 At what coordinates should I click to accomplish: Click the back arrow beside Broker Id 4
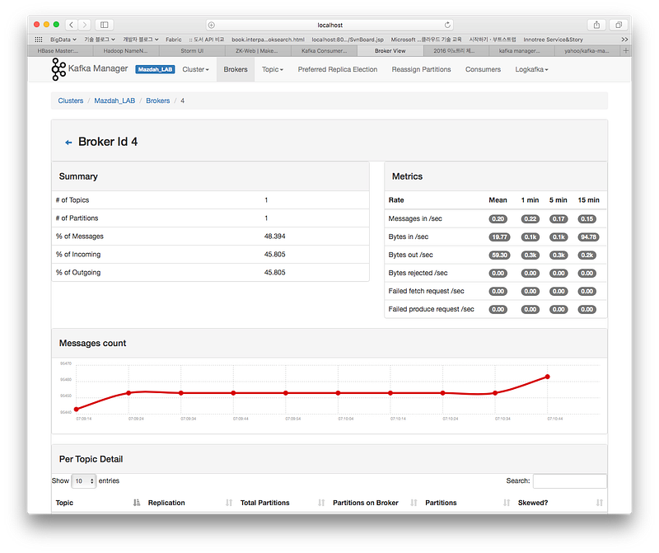pyautogui.click(x=68, y=143)
